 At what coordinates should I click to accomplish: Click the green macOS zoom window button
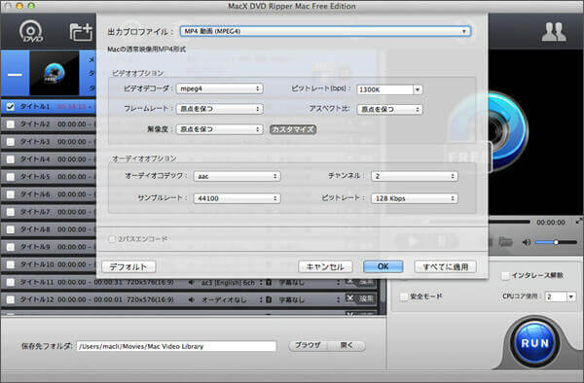(31, 6)
